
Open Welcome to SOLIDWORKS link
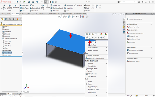(x=135, y=19)
